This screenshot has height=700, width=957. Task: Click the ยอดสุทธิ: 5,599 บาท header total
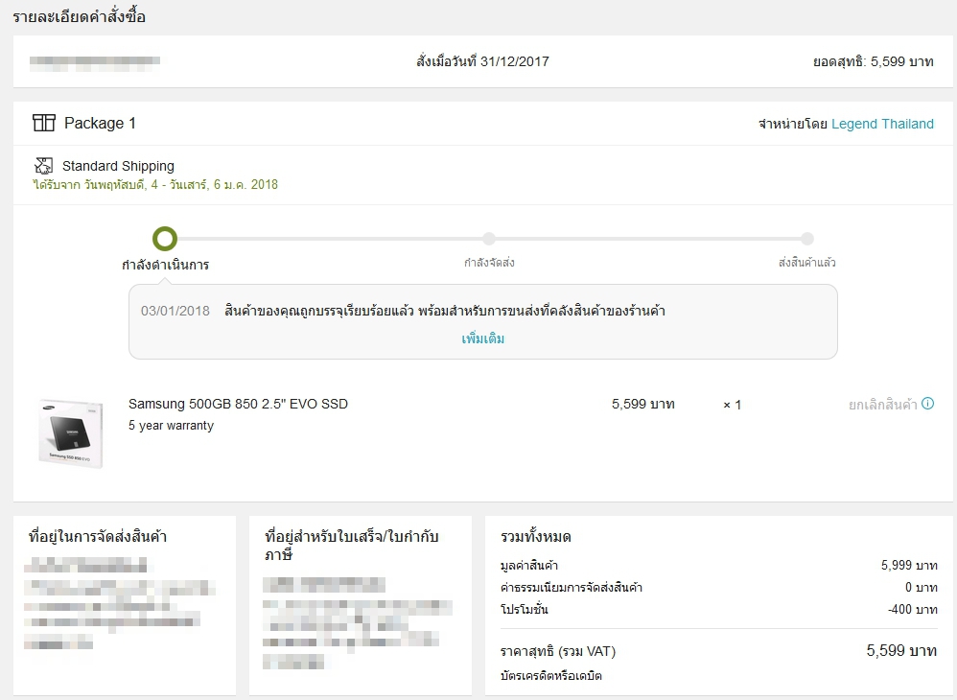point(874,61)
